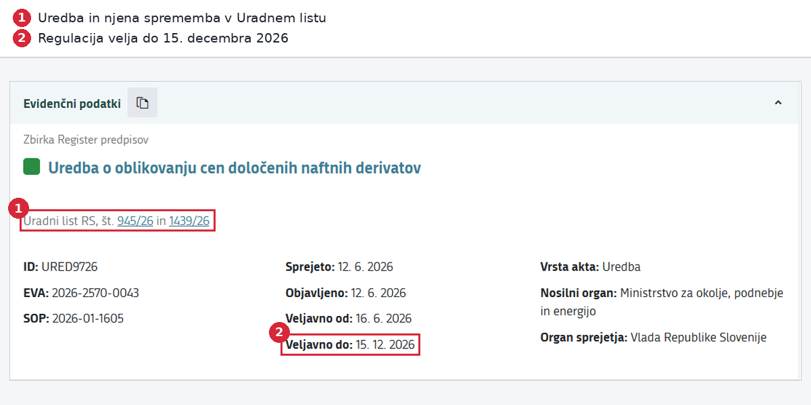Open Uradni list amendment 1439/26

(189, 221)
